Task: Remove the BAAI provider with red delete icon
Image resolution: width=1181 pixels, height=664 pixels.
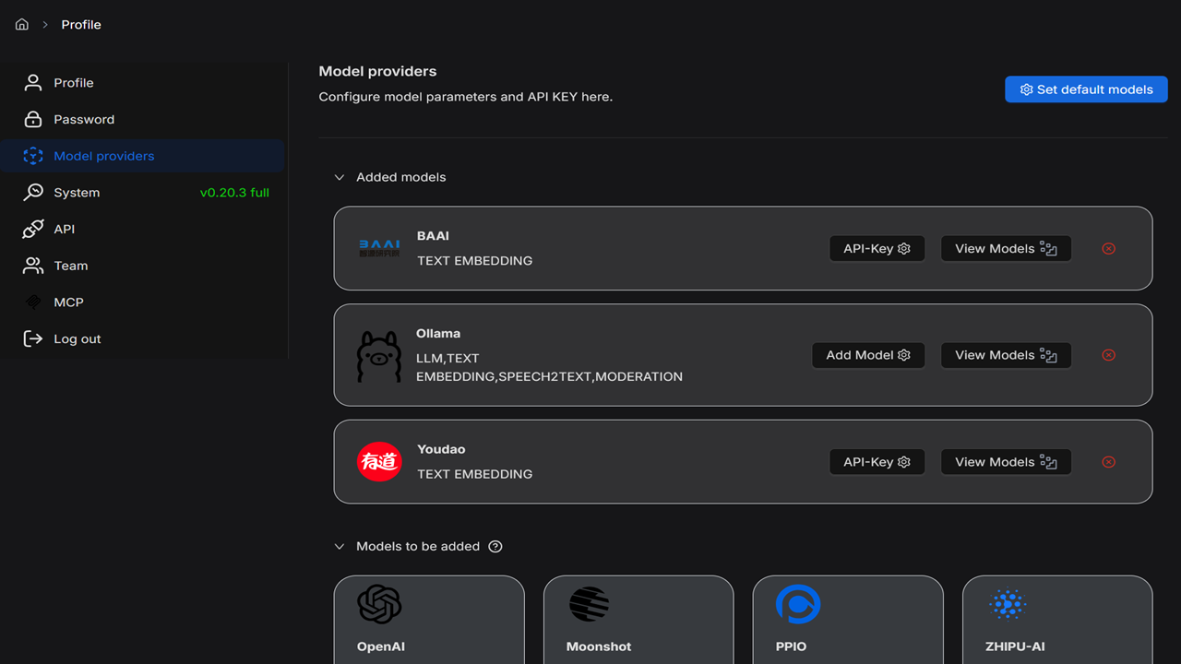Action: pyautogui.click(x=1109, y=249)
